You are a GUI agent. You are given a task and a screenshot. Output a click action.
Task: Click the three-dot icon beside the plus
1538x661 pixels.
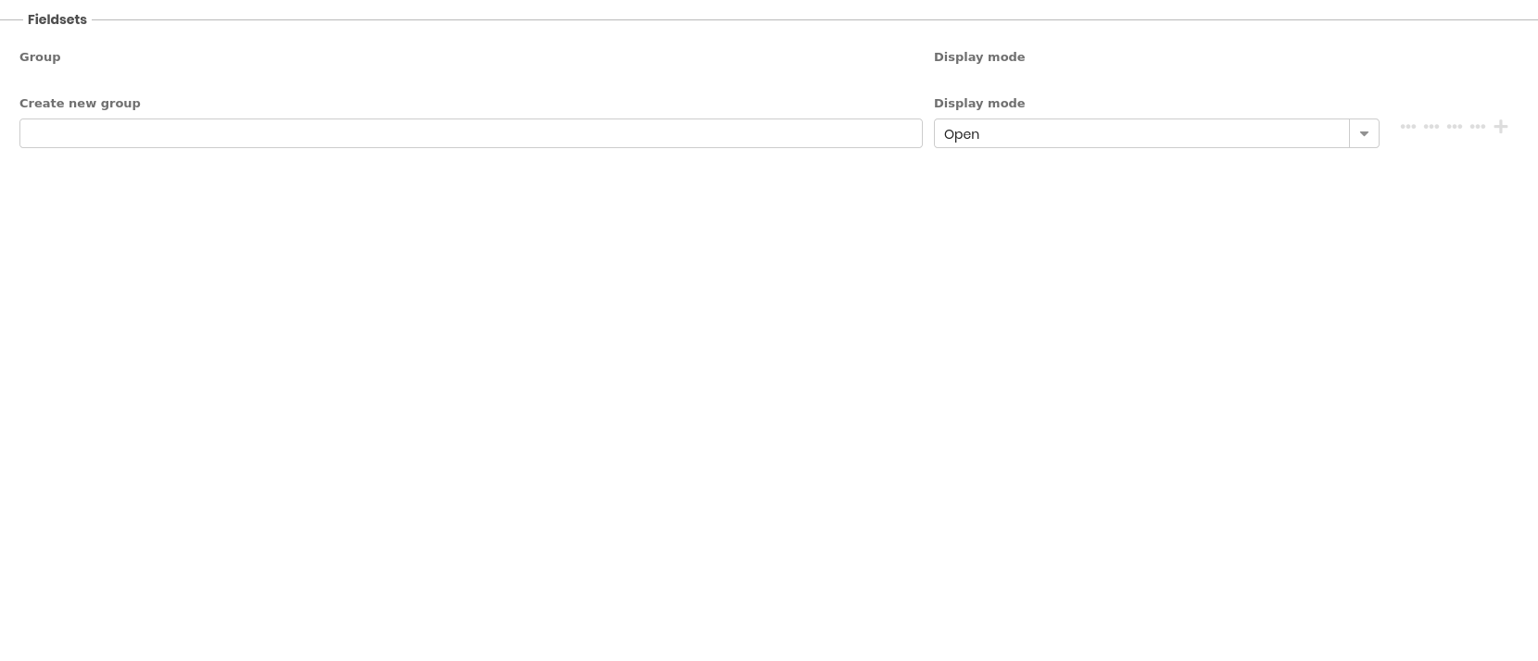[x=1478, y=127]
